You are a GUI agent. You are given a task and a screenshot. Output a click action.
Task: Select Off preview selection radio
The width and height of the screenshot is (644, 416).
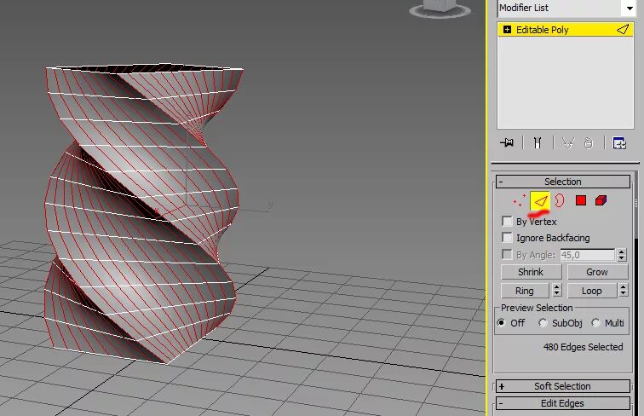click(x=501, y=323)
